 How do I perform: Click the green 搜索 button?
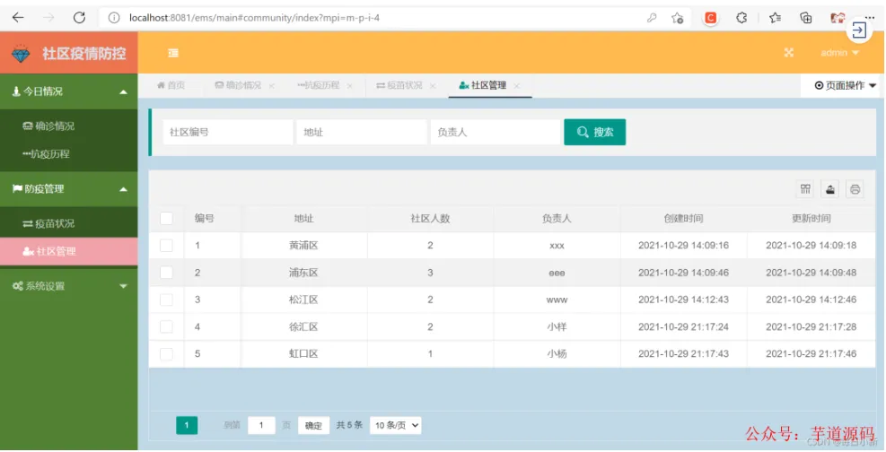coord(594,132)
